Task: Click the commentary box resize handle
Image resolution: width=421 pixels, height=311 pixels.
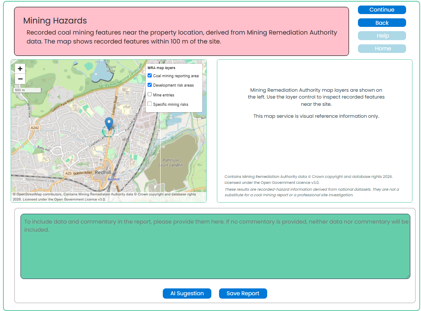Action: [408, 276]
